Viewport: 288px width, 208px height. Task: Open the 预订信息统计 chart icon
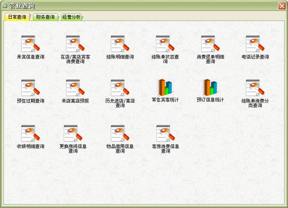pos(210,87)
